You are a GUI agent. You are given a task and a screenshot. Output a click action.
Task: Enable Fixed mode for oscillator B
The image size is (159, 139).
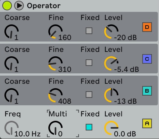coord(89,95)
